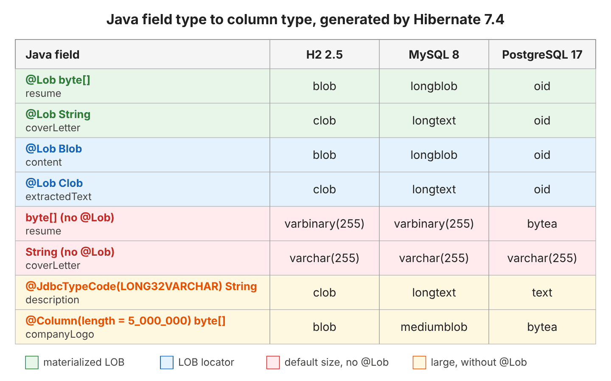
Task: Click H2 'varbinary(255)' cell
Action: coord(325,224)
